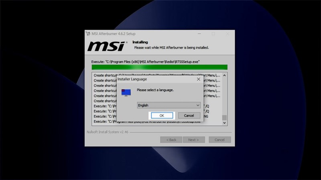
Task: Click the MSI Afterburner title bar icon
Action: [88, 34]
